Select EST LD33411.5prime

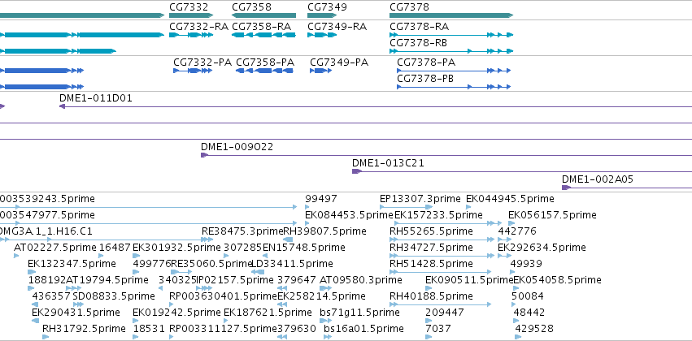click(292, 265)
